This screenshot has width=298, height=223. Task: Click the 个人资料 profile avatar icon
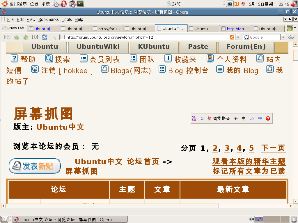pos(210,58)
